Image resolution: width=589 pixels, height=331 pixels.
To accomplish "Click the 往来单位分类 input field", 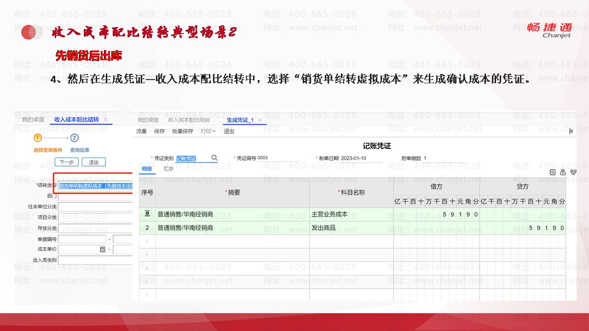I will [x=95, y=207].
